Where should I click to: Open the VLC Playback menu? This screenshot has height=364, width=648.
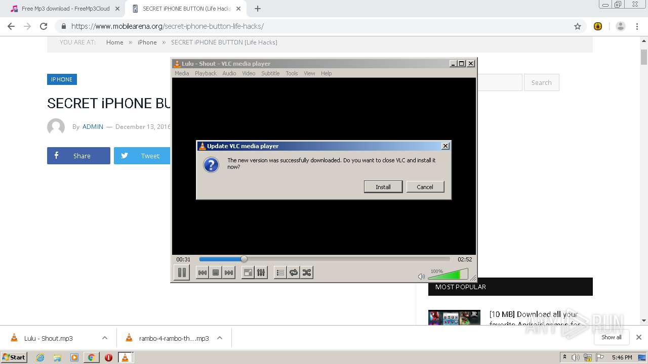(x=206, y=73)
